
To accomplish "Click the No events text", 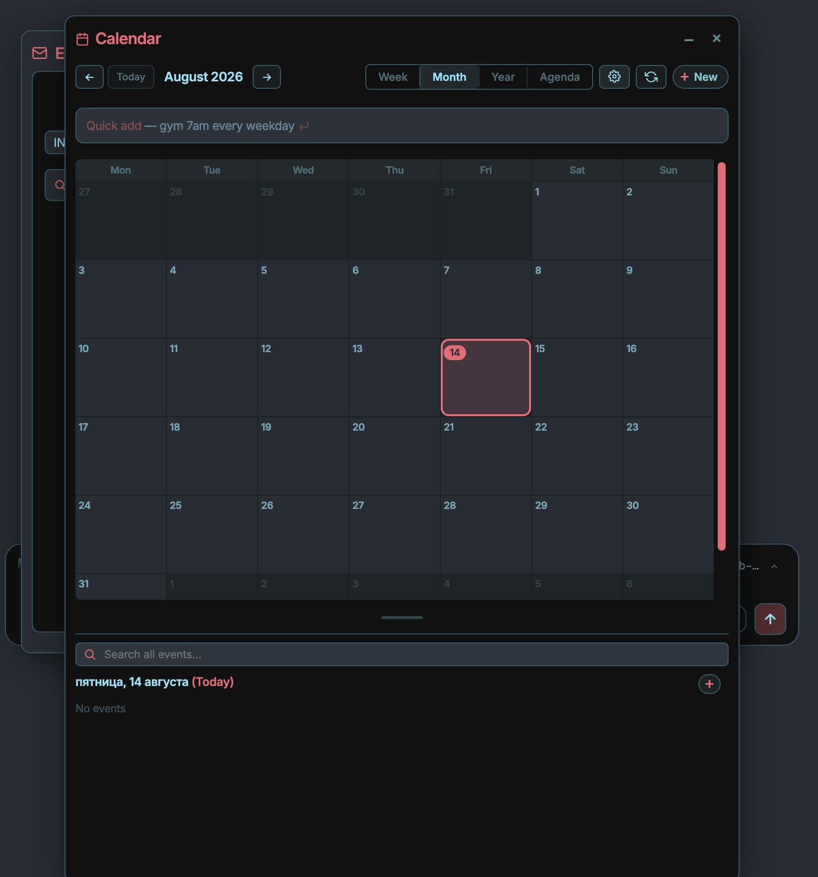I will pos(100,708).
